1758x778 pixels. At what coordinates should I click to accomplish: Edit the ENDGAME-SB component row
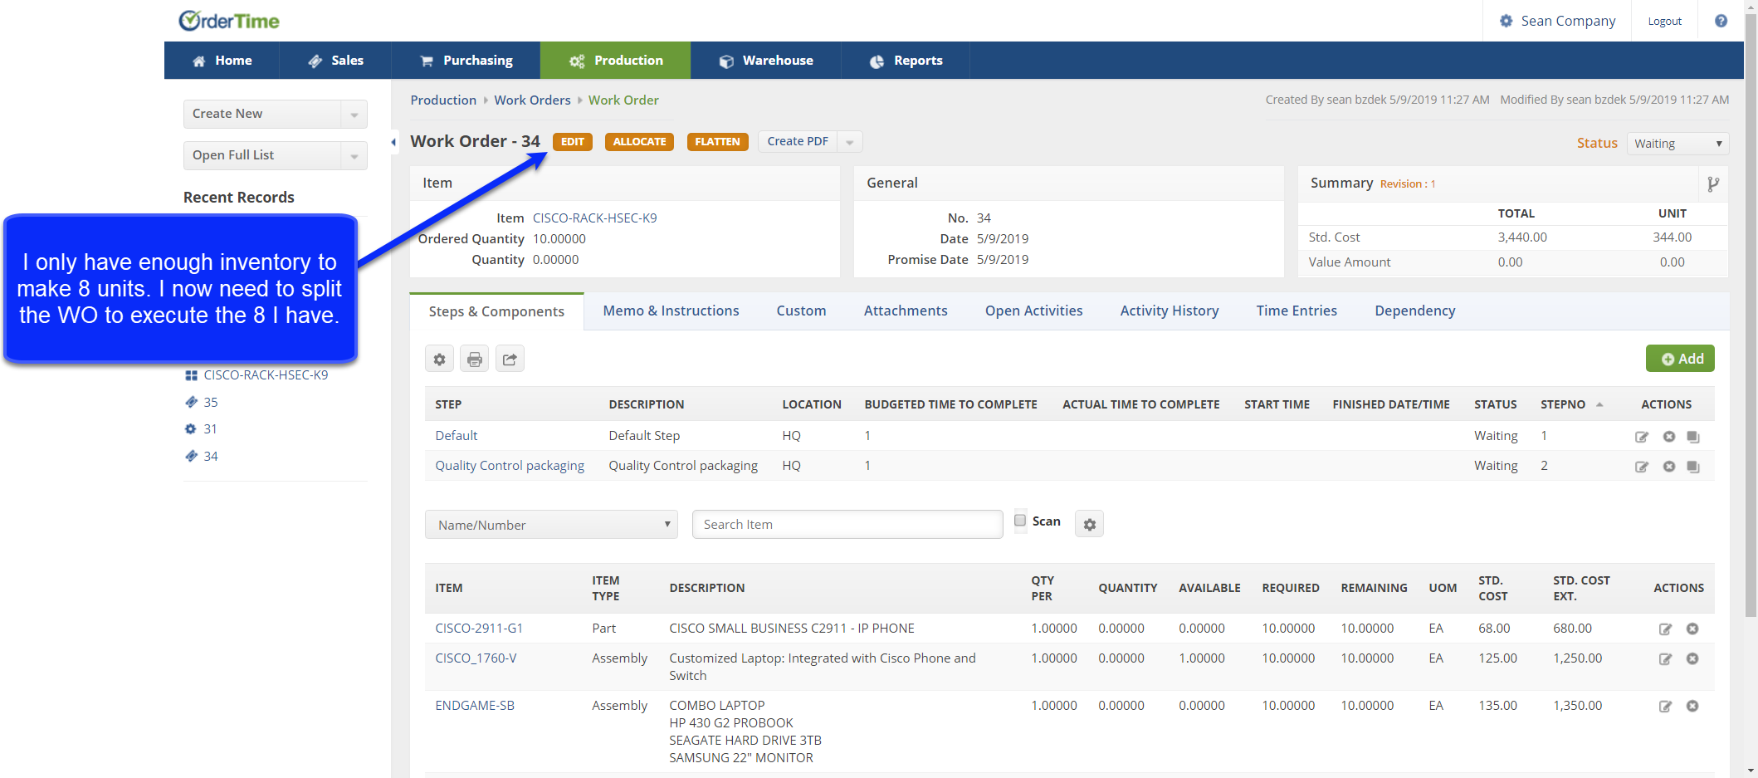click(1665, 707)
